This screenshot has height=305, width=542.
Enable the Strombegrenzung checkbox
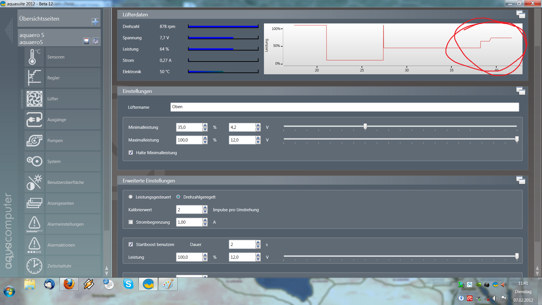tap(131, 222)
